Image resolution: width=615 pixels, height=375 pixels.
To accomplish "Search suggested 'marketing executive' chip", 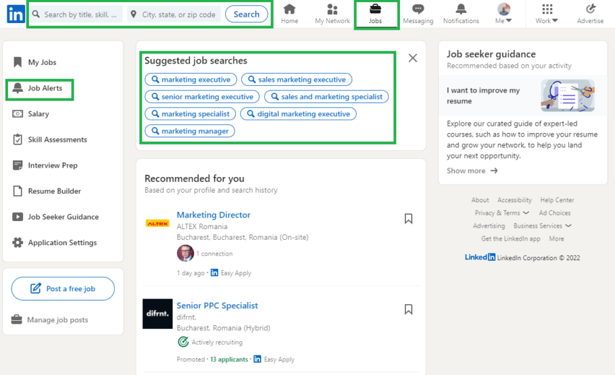I will [191, 80].
